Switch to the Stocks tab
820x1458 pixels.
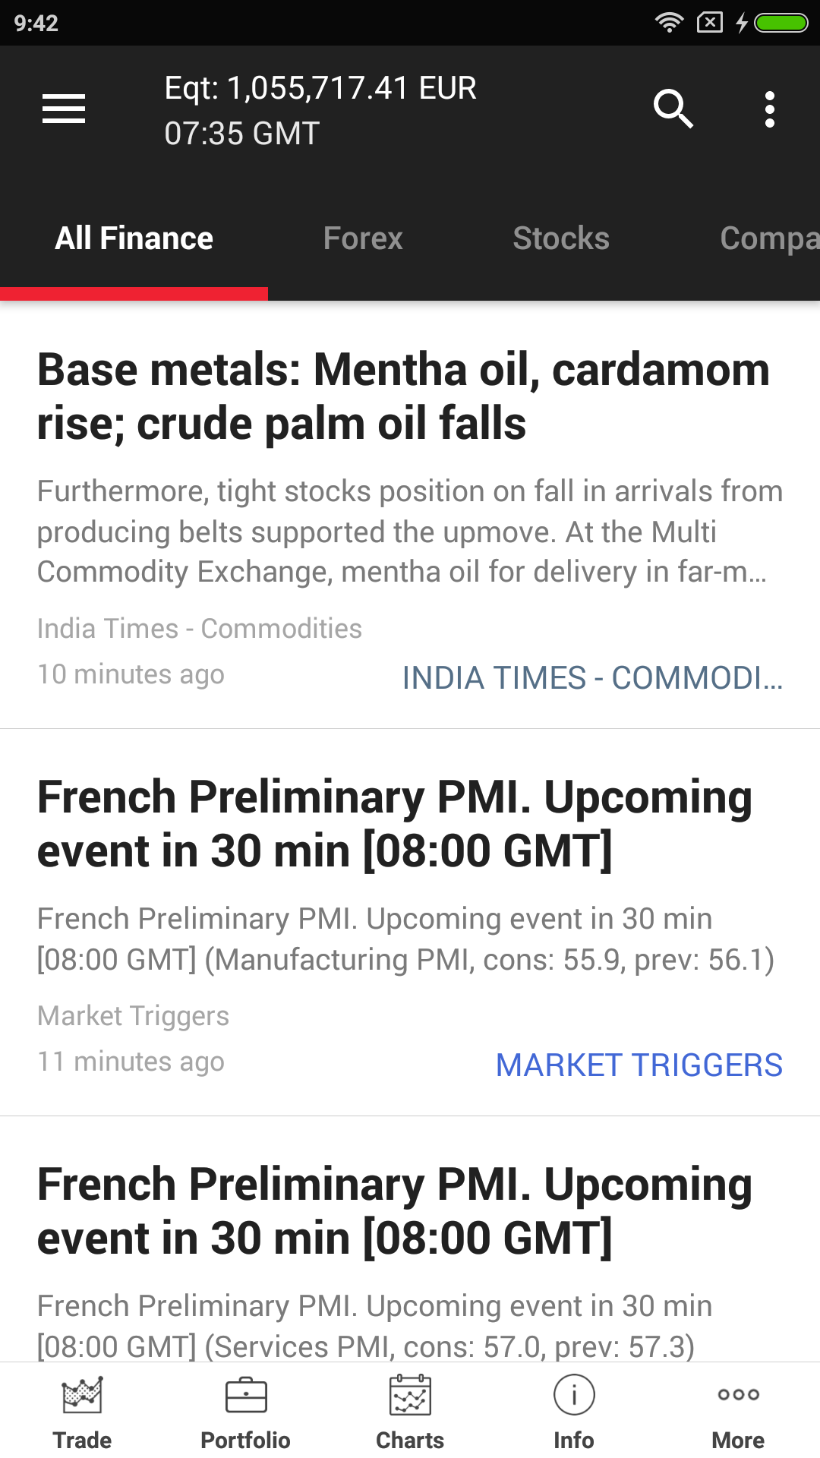coord(561,238)
